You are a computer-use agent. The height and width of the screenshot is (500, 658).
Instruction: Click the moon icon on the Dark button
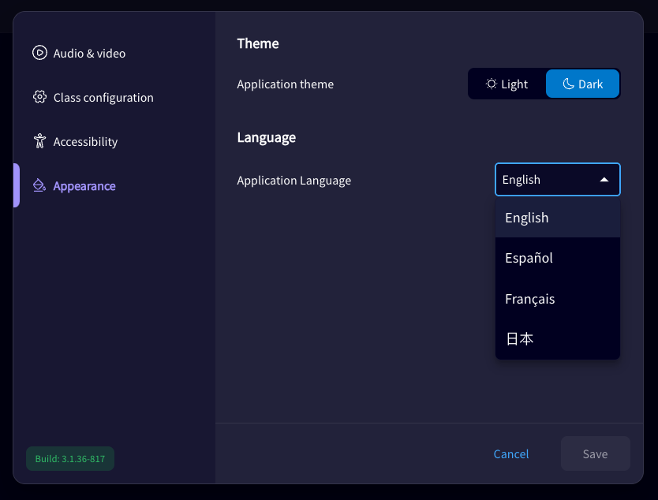coord(570,83)
